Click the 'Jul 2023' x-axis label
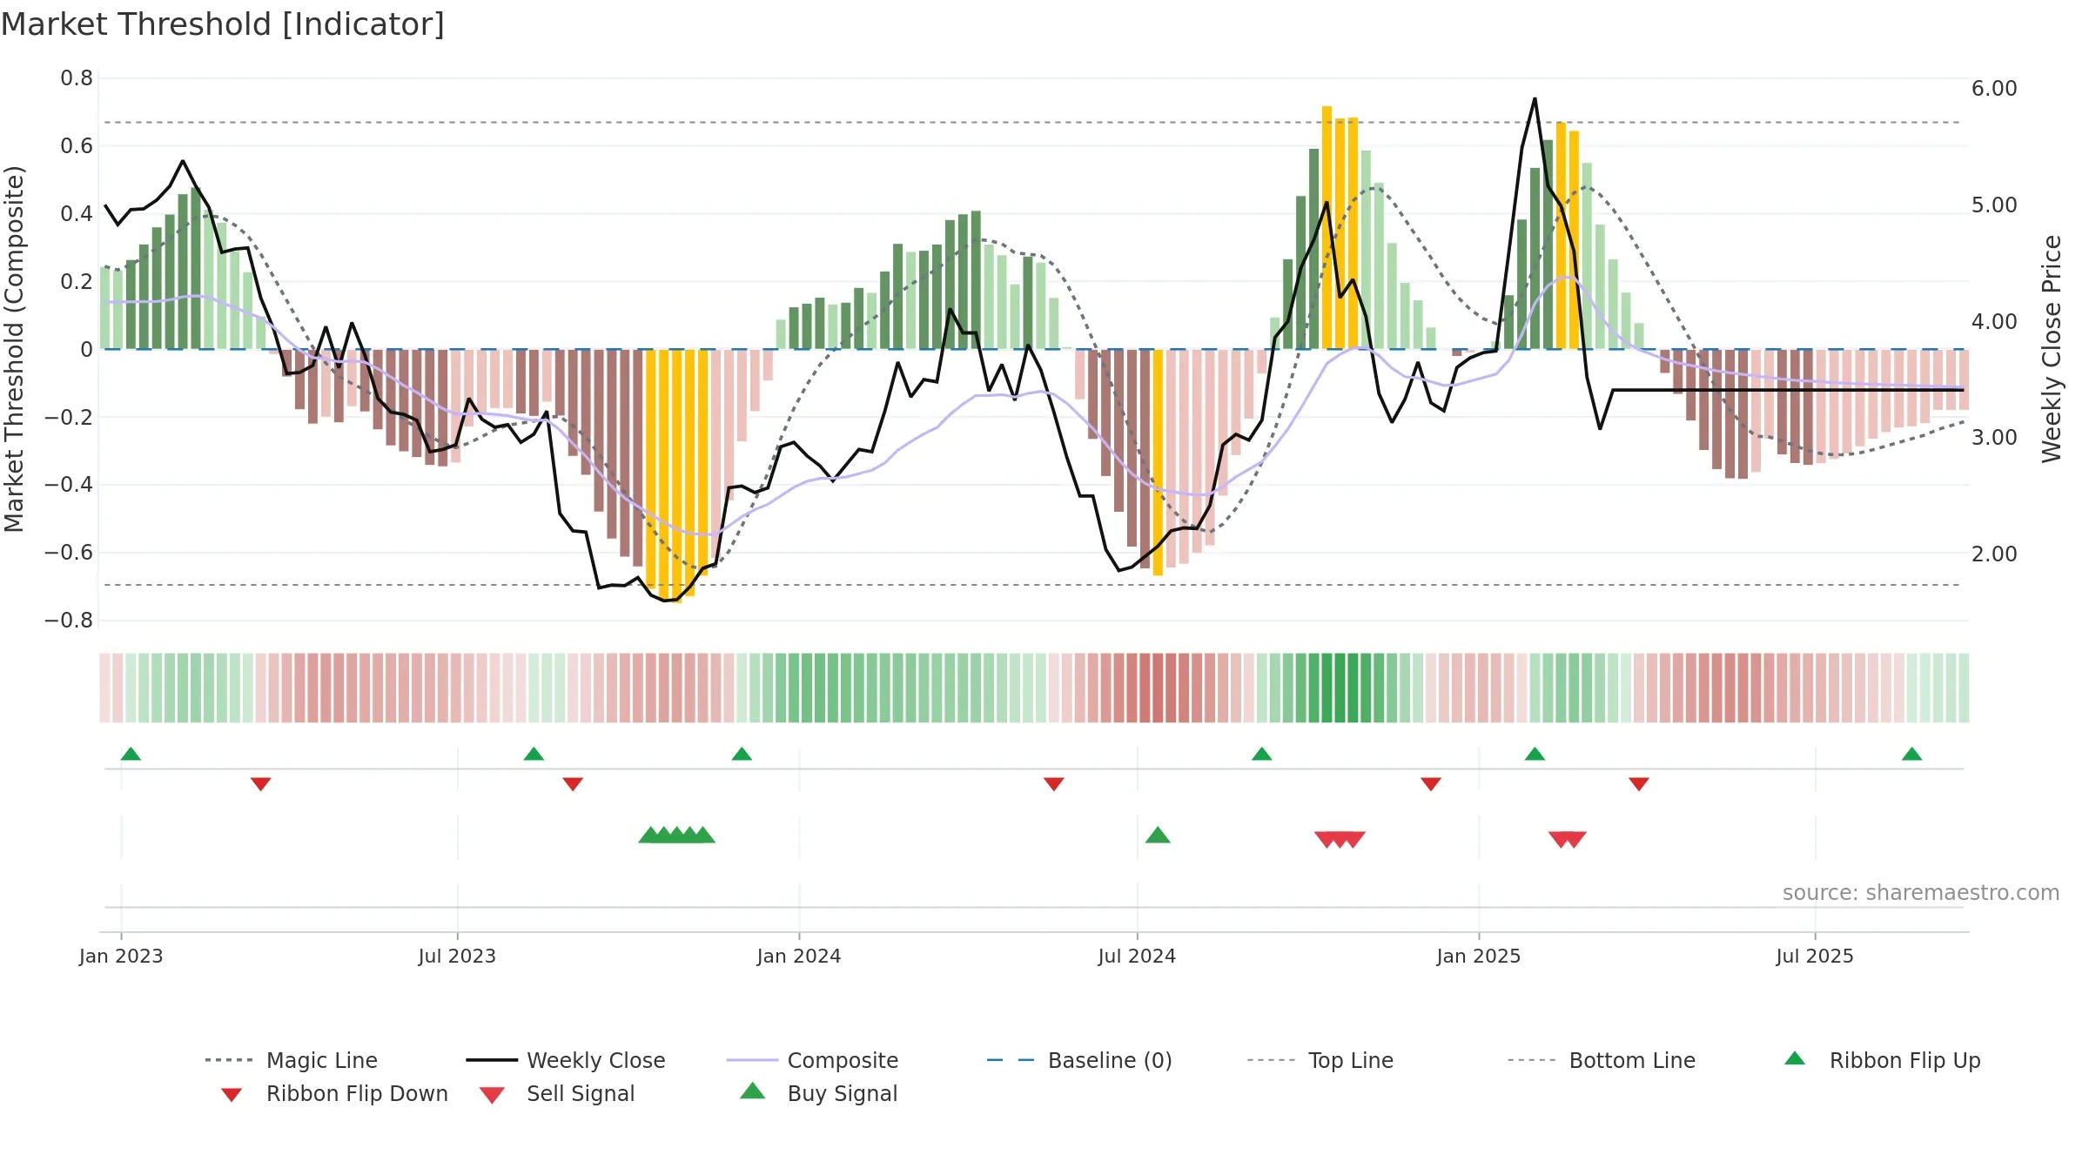The width and height of the screenshot is (2089, 1175). tap(457, 957)
